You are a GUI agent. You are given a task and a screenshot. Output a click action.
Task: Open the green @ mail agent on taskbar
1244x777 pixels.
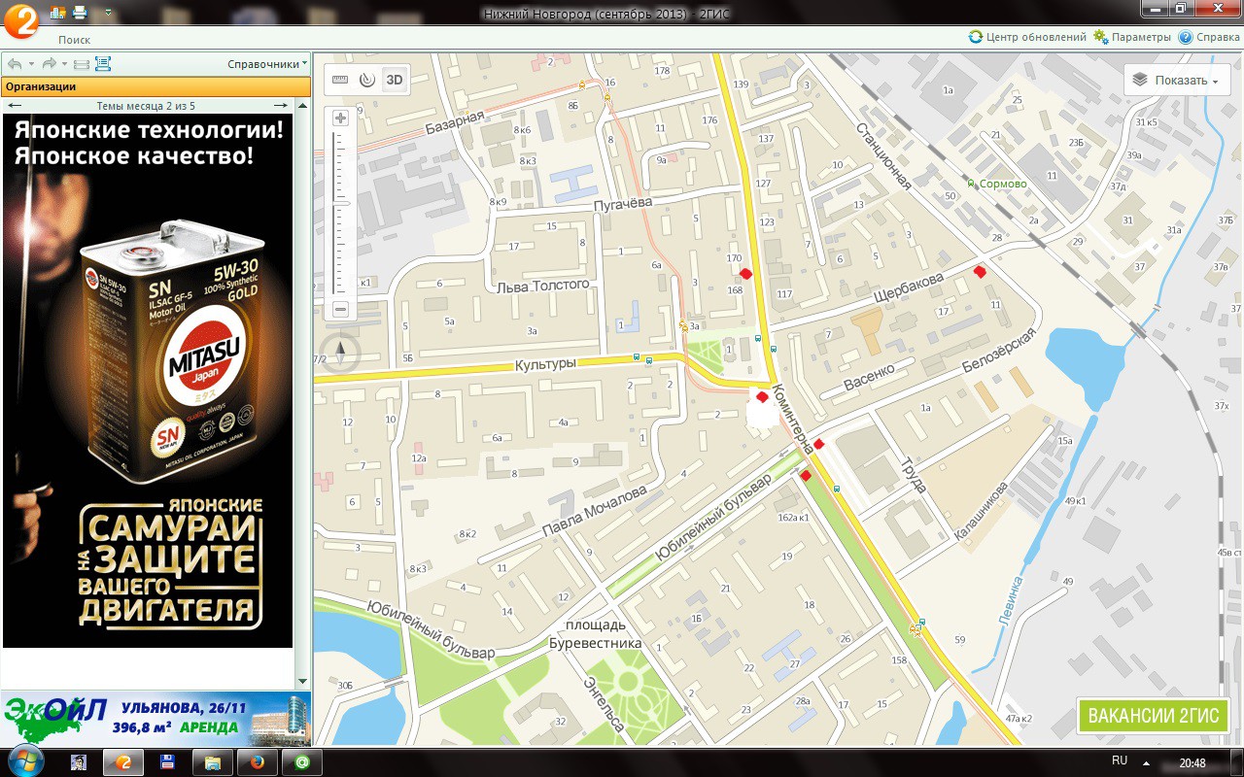pos(302,762)
